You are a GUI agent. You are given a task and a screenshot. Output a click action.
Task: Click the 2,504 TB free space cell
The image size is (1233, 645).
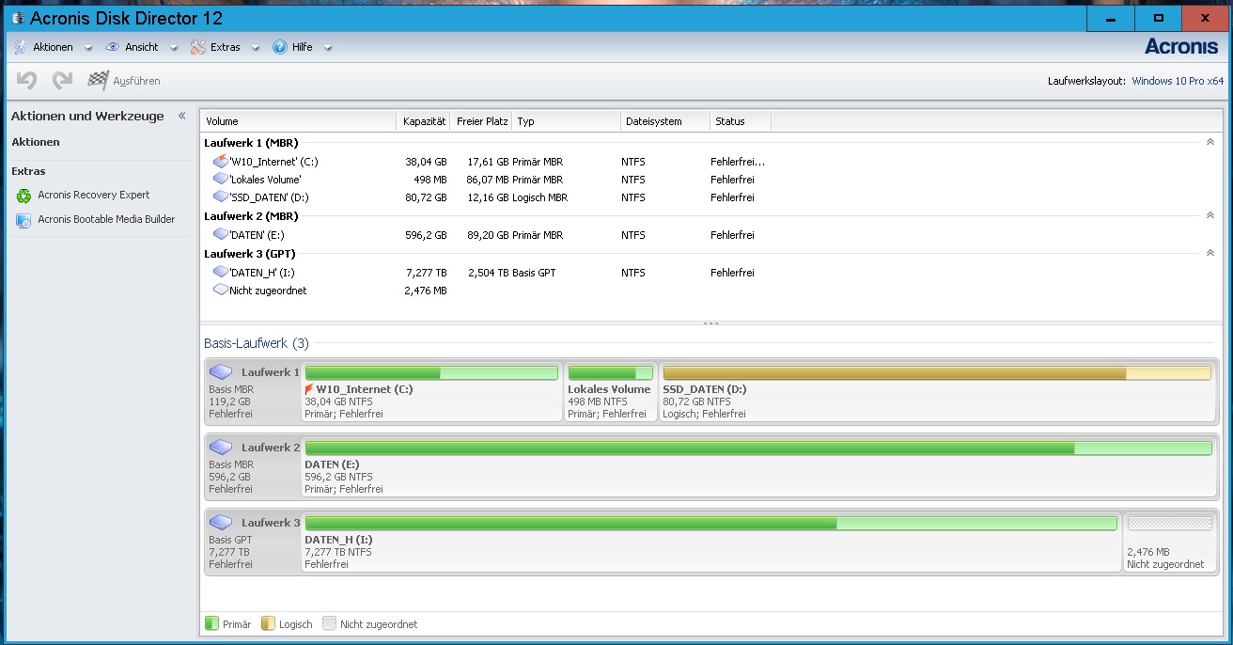(488, 273)
